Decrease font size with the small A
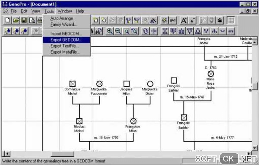The height and width of the screenshot is (165, 259). (x=192, y=20)
